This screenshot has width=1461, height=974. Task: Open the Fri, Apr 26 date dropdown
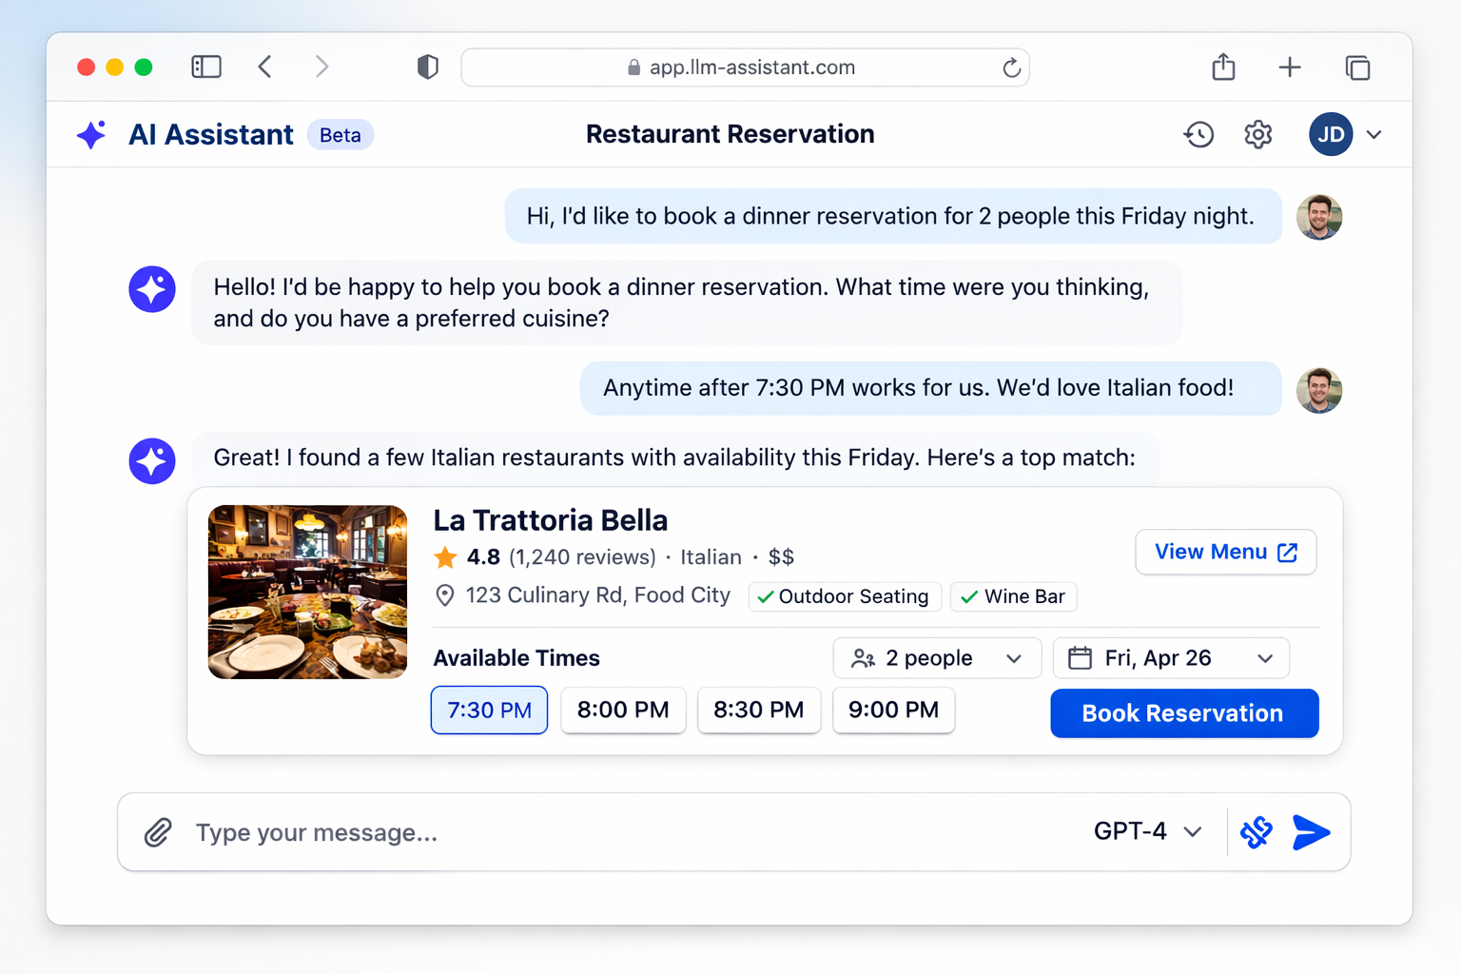(1170, 658)
